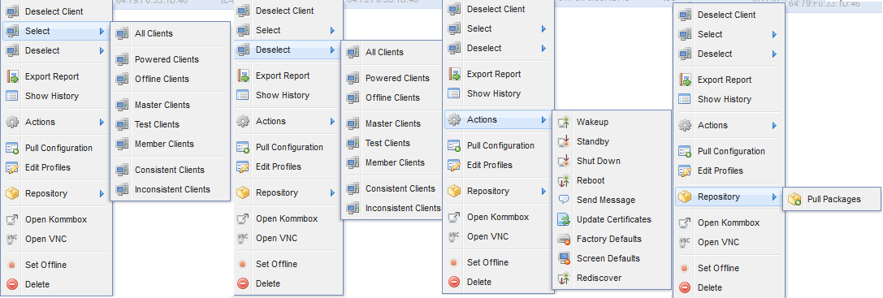Click the Reboot icon in Actions submenu
The width and height of the screenshot is (883, 298).
(565, 180)
